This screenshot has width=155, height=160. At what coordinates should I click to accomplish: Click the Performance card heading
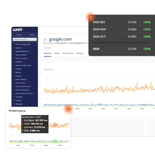[17, 111]
